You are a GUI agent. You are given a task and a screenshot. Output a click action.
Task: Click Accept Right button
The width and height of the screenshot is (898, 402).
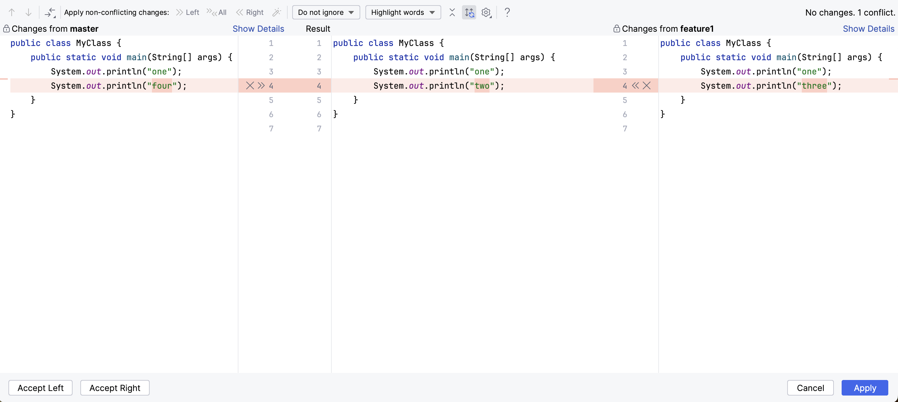pyautogui.click(x=115, y=388)
